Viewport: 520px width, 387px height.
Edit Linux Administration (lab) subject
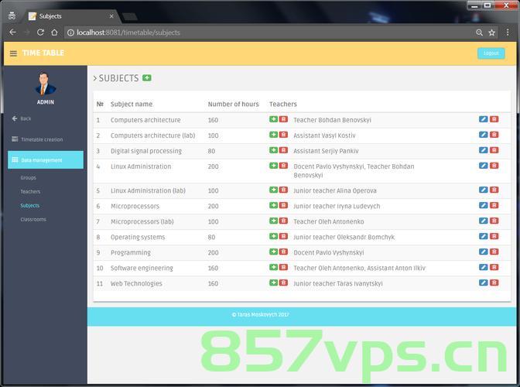pos(483,190)
